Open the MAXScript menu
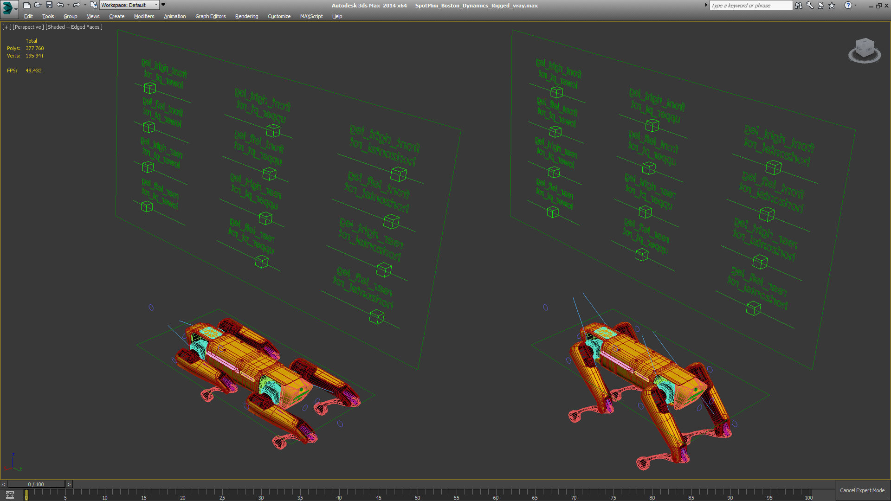 click(x=311, y=16)
